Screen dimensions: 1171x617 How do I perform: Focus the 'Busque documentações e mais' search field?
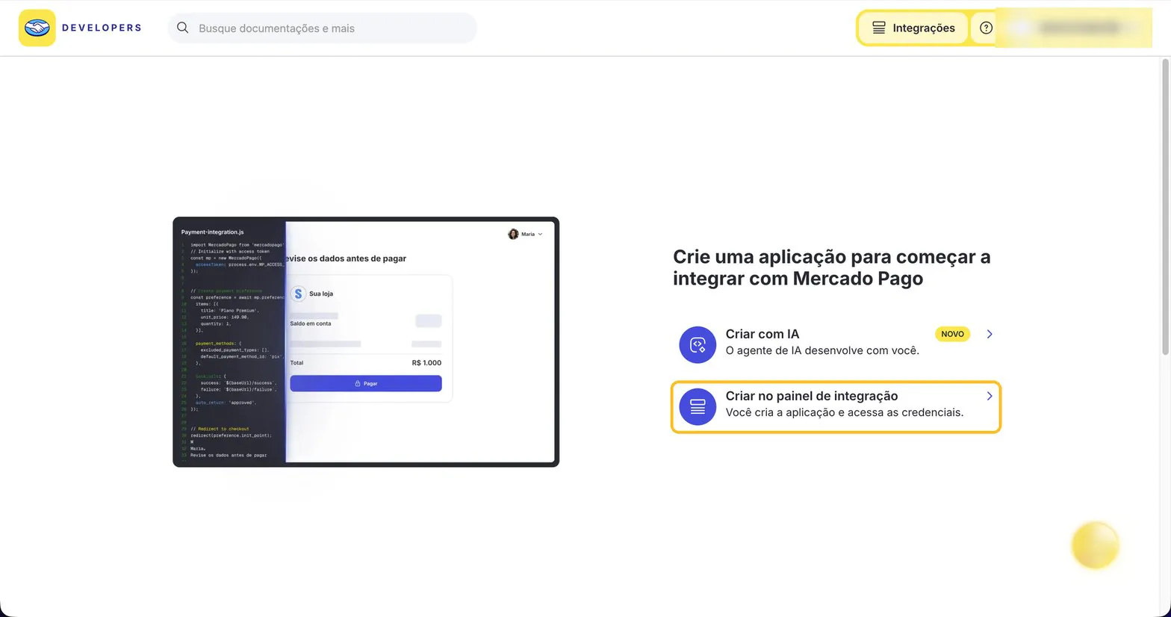click(323, 28)
